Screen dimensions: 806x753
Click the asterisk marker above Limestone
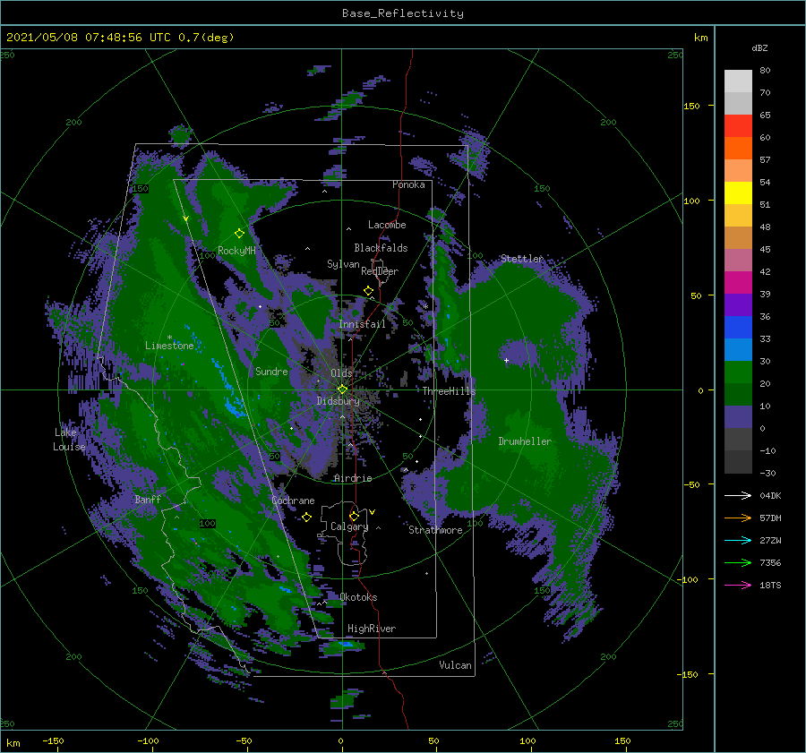(169, 338)
